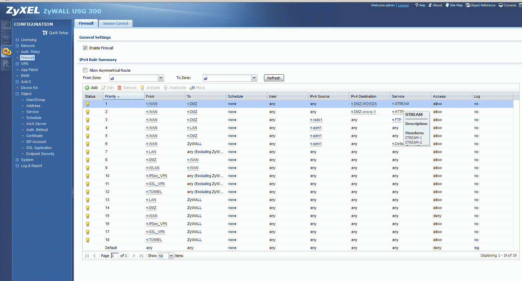Toggle the Enable Firewall checkbox
The width and height of the screenshot is (522, 281).
85,48
